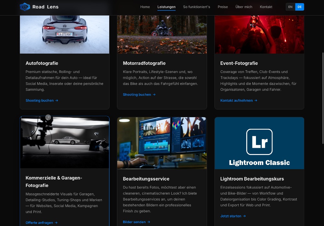The height and width of the screenshot is (226, 324).
Task: Open the black-and-white garage studio photo
Action: (64, 142)
